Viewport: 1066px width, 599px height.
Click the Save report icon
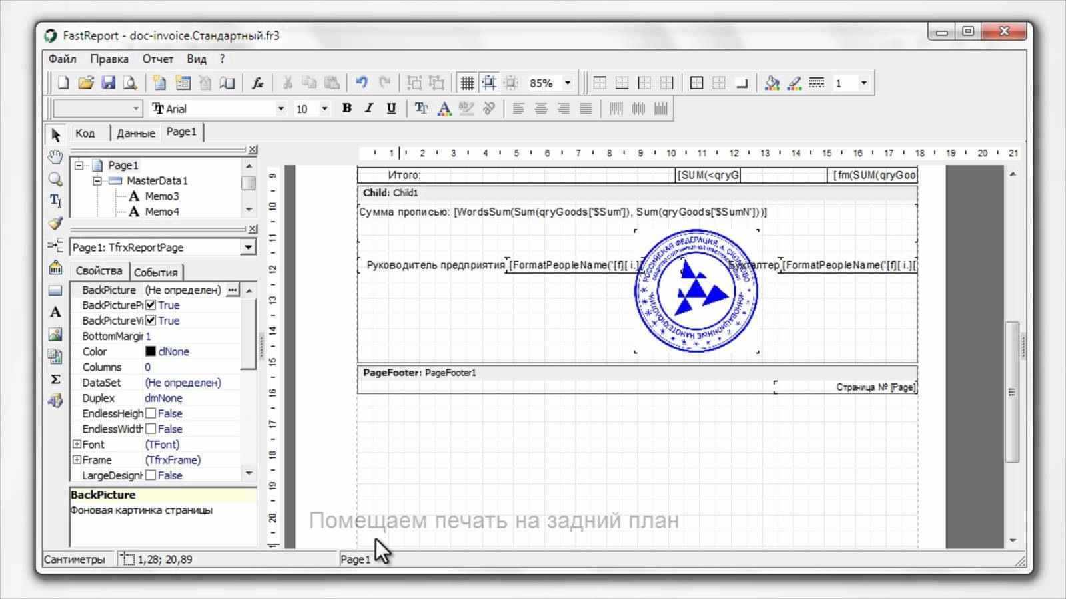108,83
